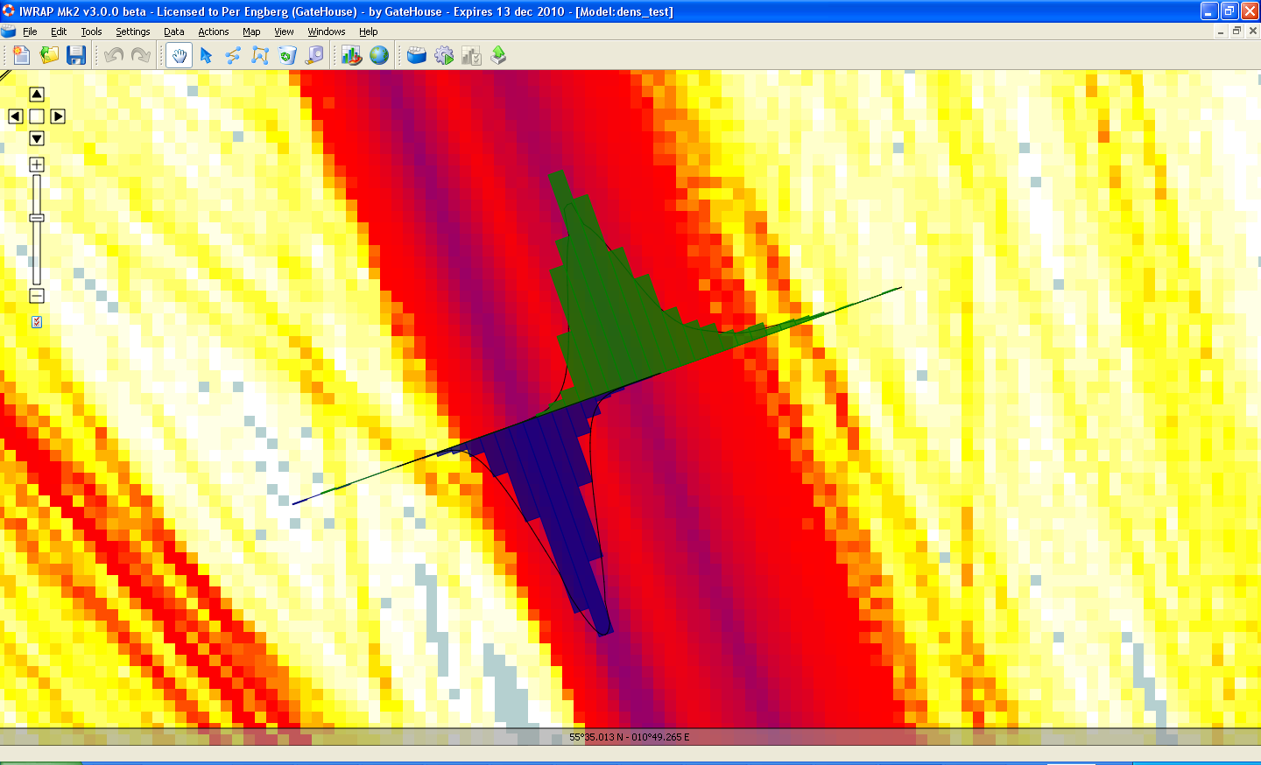Click the blue histogram on the leg

click(552, 490)
